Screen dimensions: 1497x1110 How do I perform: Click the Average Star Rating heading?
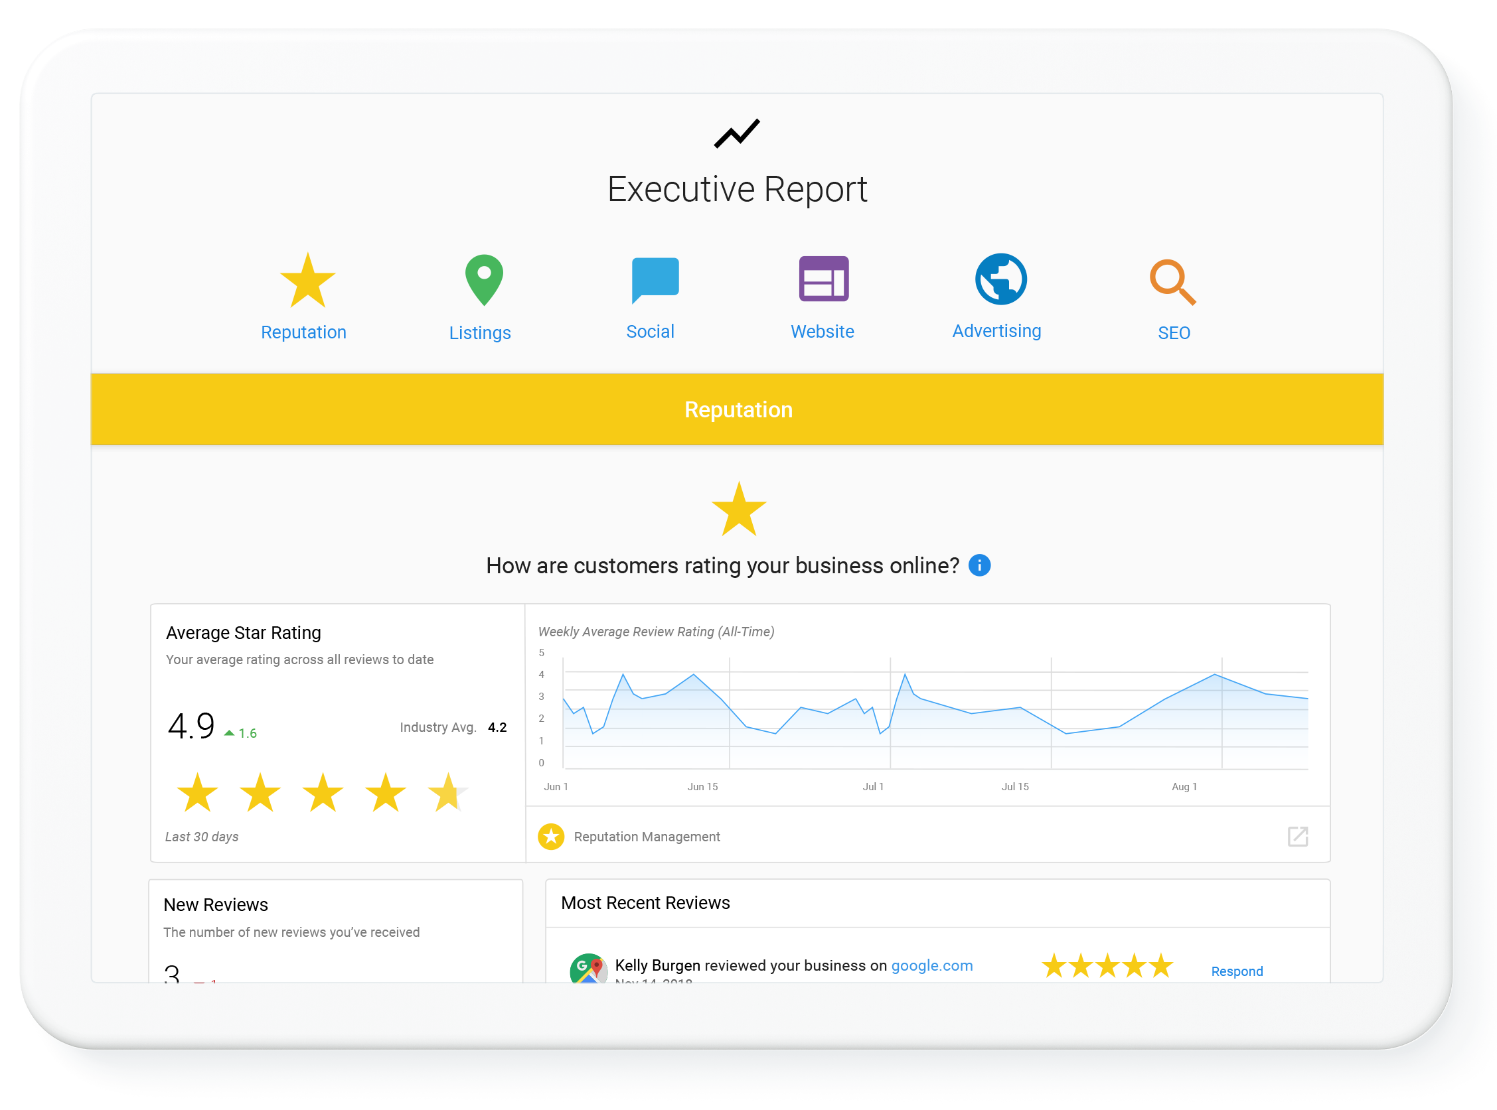pos(244,633)
